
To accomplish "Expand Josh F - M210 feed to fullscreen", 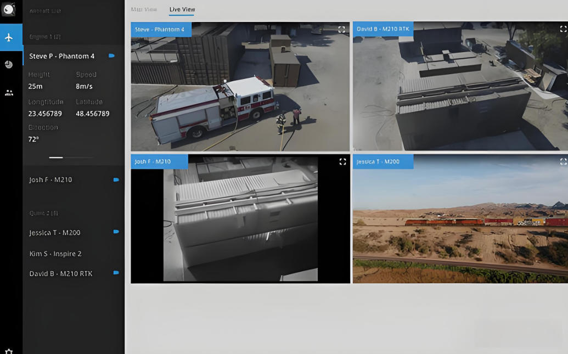I will pos(342,161).
